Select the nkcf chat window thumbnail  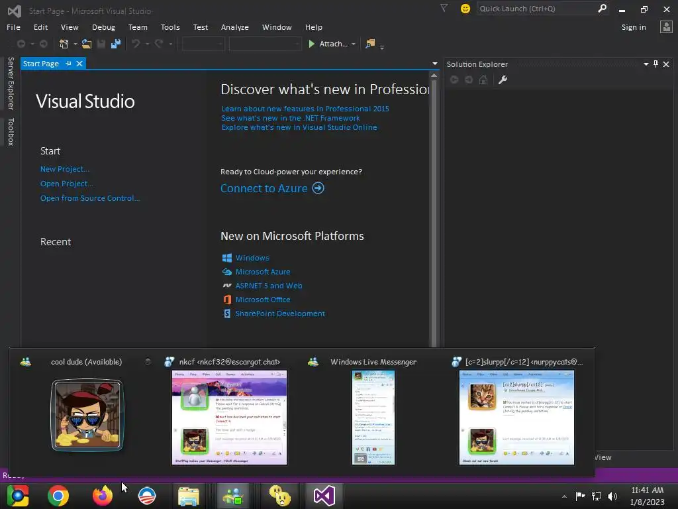click(229, 418)
